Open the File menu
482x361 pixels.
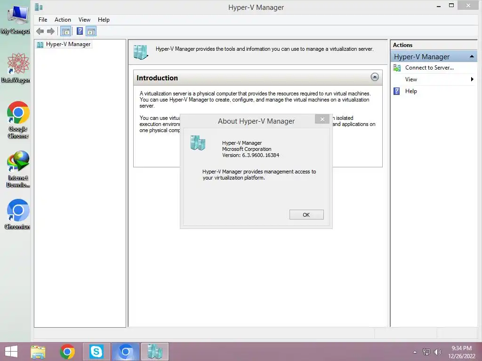click(43, 20)
